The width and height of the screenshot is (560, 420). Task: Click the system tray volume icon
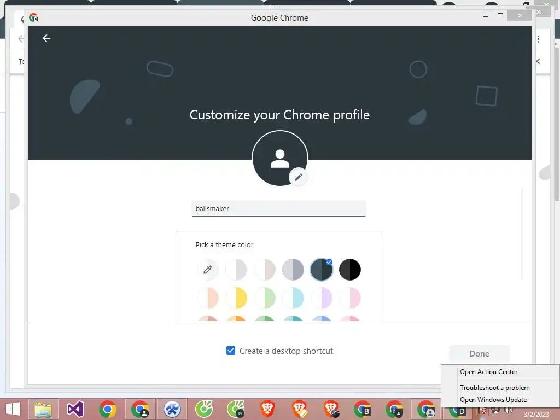(509, 410)
